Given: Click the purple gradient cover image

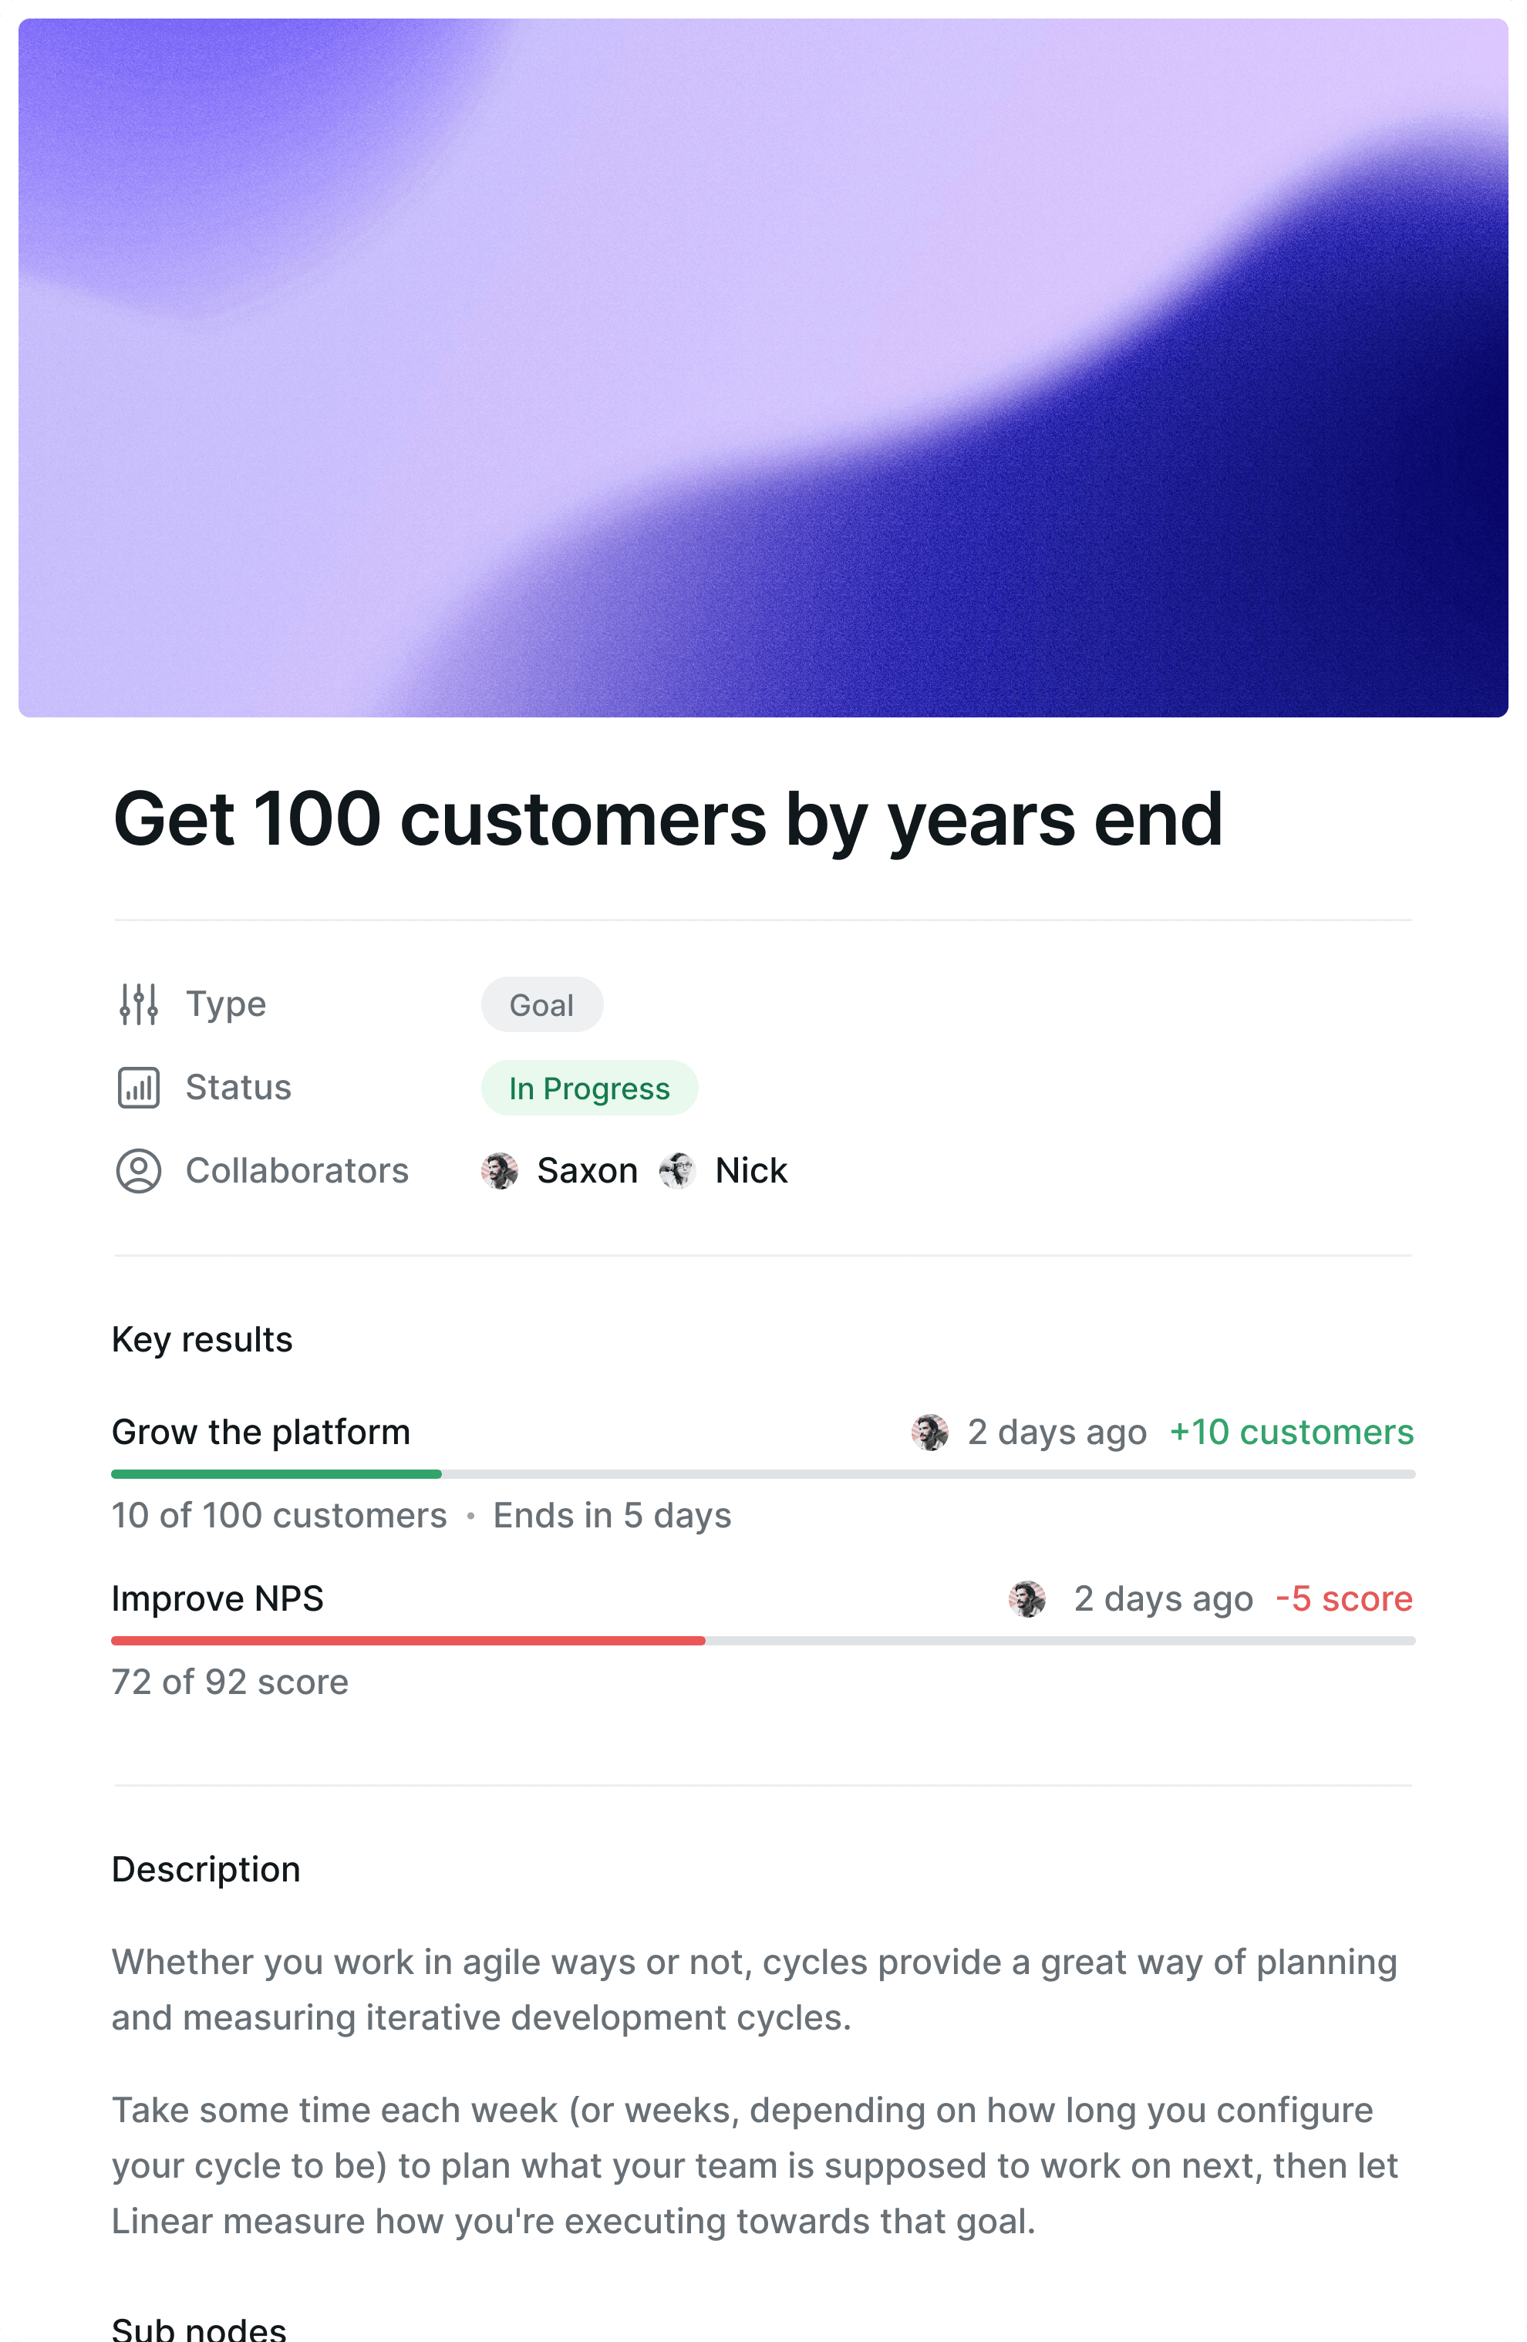Looking at the screenshot, I should (x=763, y=368).
